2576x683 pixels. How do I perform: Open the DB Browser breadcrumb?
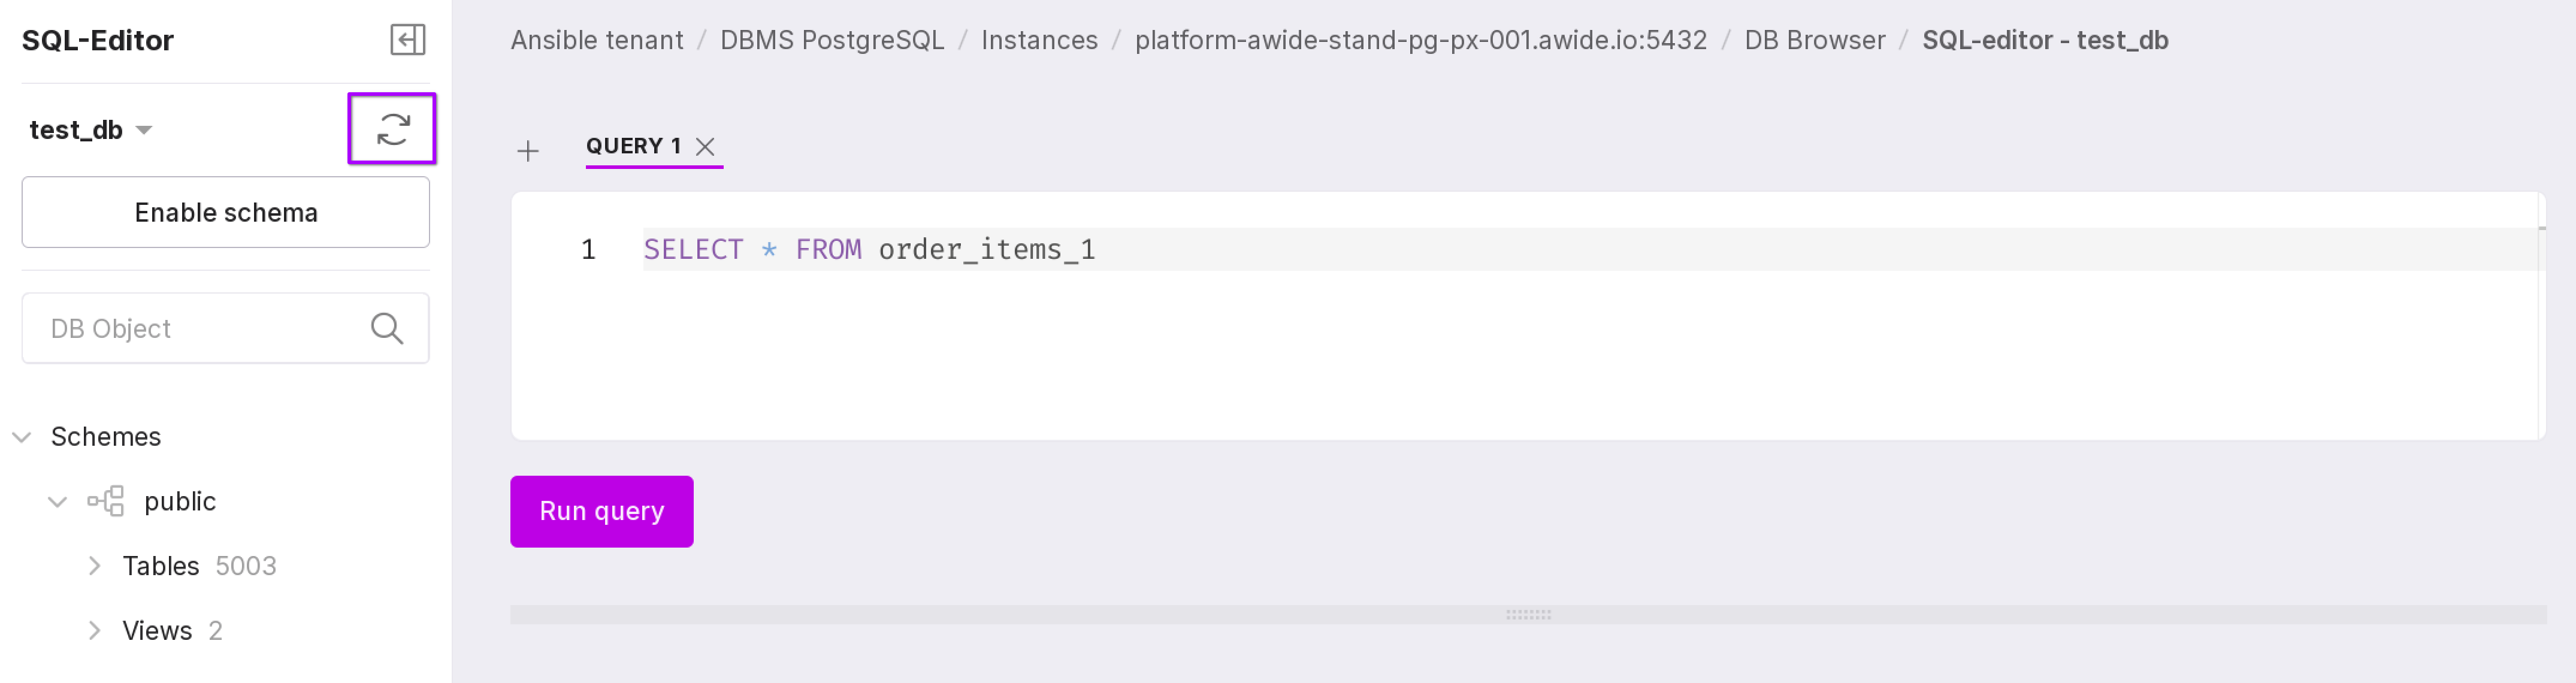pyautogui.click(x=1814, y=40)
